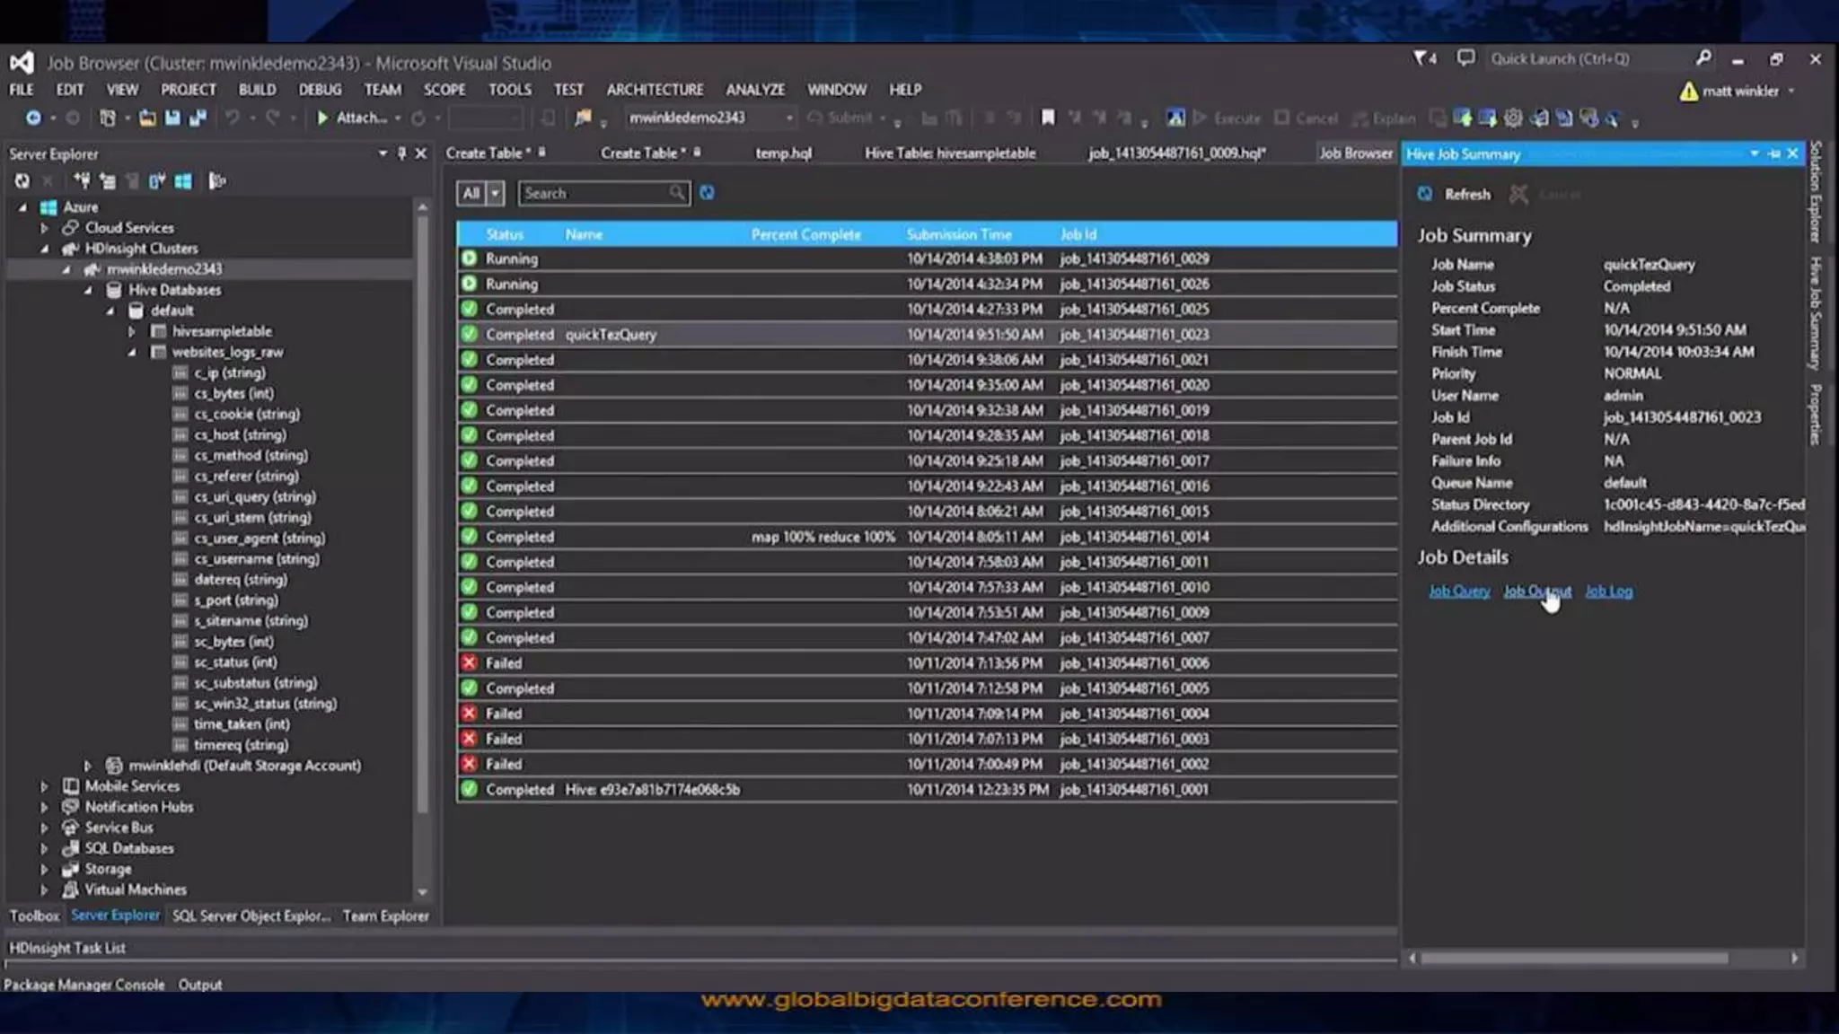
Task: Expand the Cloud Services node
Action: point(44,228)
